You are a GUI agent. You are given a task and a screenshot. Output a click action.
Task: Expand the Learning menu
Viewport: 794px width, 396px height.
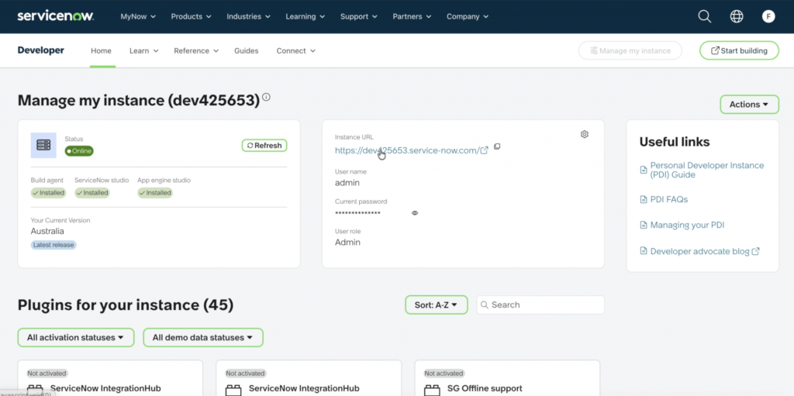pos(306,17)
